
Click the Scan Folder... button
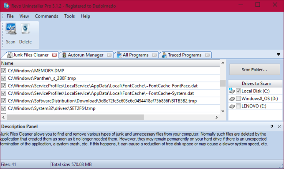[255, 69]
